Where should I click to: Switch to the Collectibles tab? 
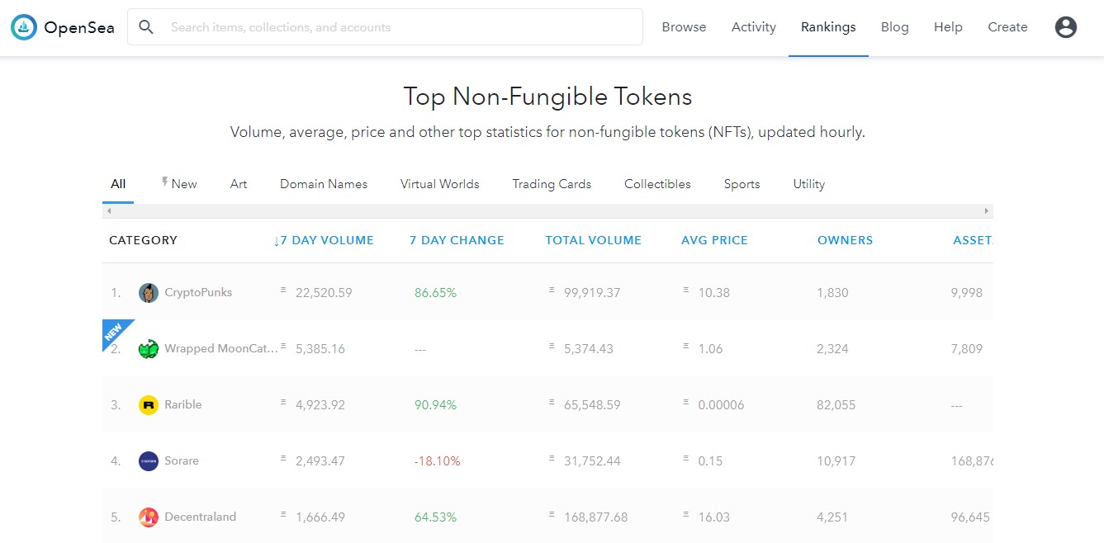[657, 184]
